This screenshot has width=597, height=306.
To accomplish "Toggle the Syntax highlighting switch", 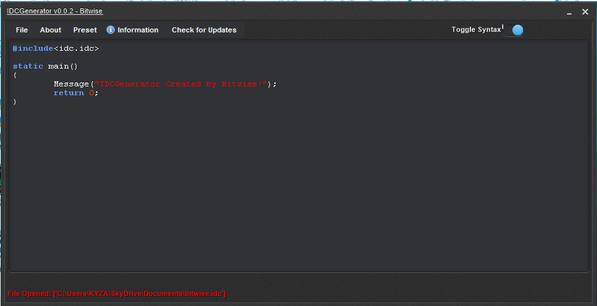I will [x=512, y=30].
